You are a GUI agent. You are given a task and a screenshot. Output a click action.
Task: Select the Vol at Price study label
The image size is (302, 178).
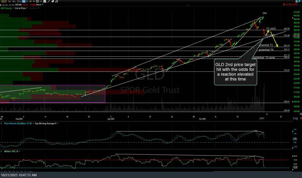click(x=21, y=8)
